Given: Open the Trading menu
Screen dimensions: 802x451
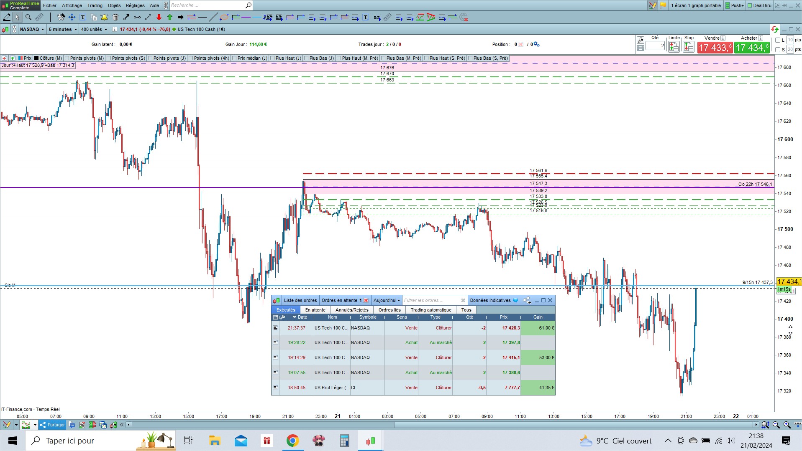Looking at the screenshot, I should pyautogui.click(x=95, y=5).
